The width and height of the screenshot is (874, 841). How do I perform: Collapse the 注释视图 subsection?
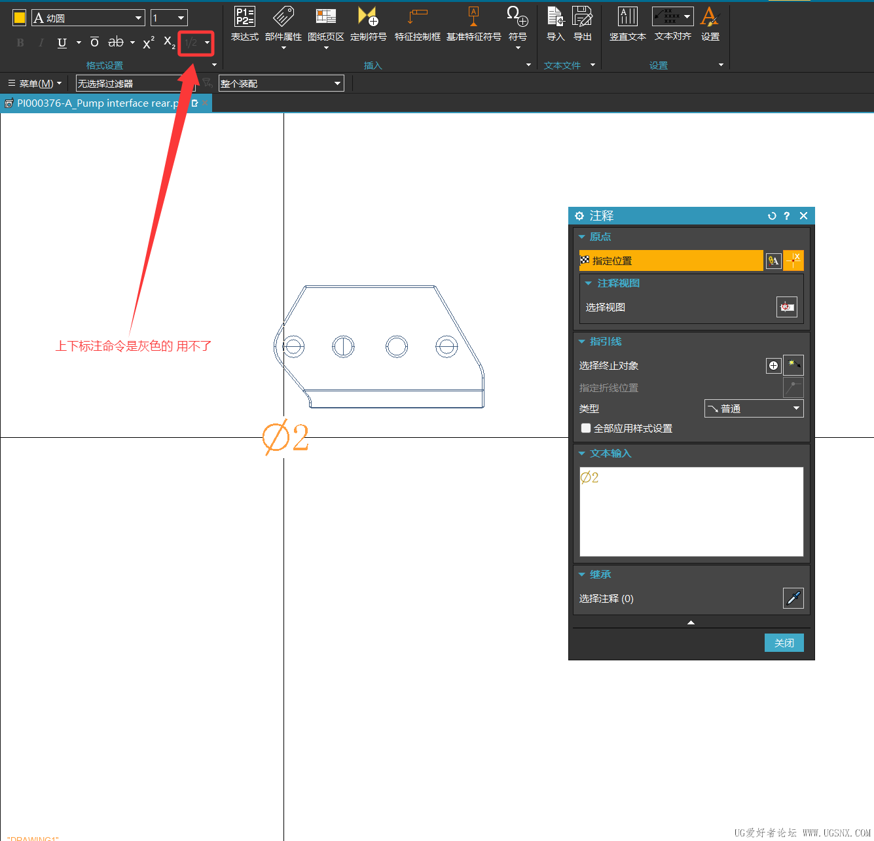[589, 283]
